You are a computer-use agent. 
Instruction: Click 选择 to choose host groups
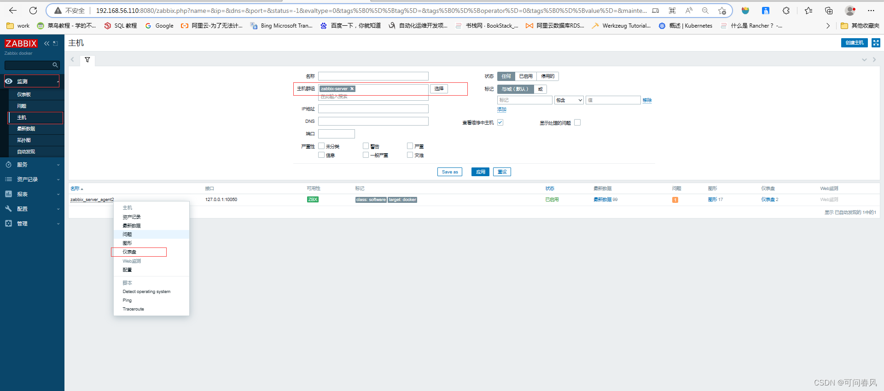pos(439,89)
